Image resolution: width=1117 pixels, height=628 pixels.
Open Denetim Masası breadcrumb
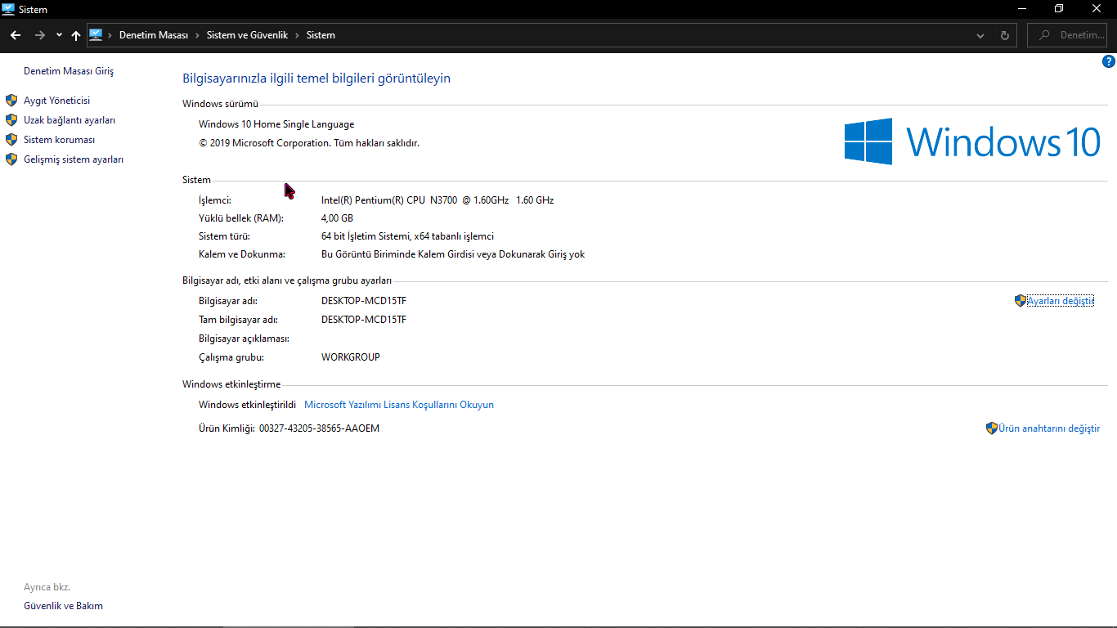[x=154, y=35]
